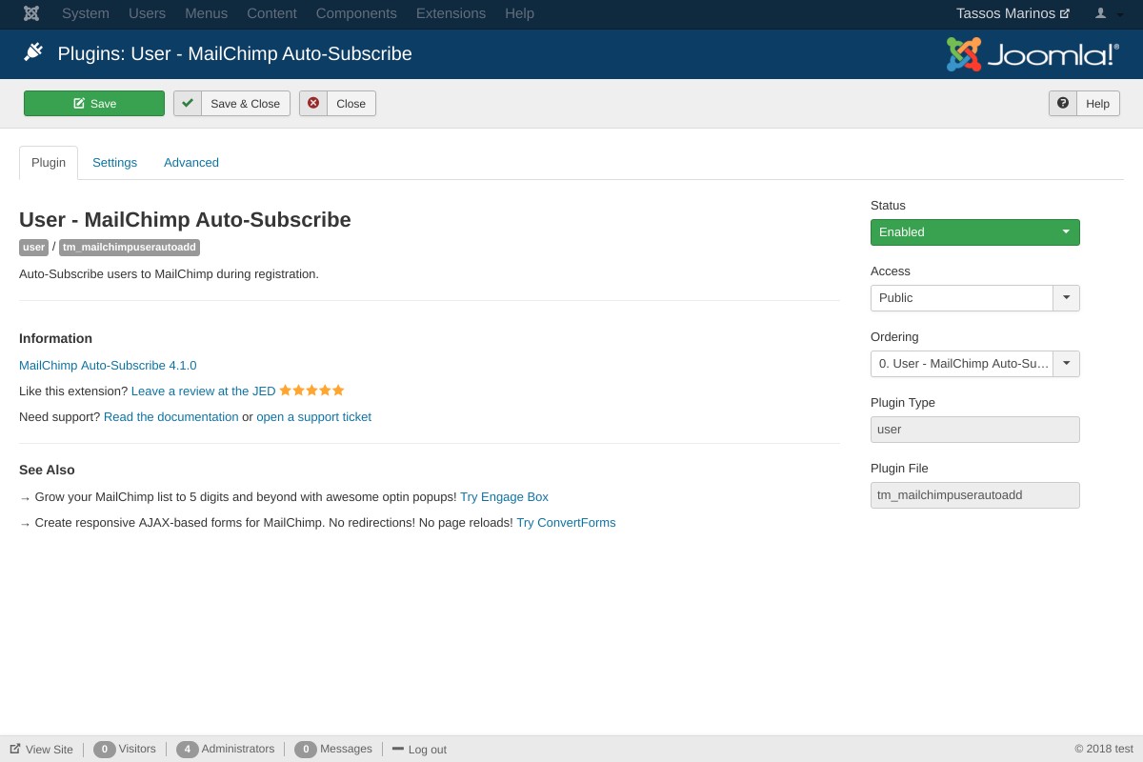Image resolution: width=1143 pixels, height=762 pixels.
Task: Open the System menu
Action: click(86, 13)
